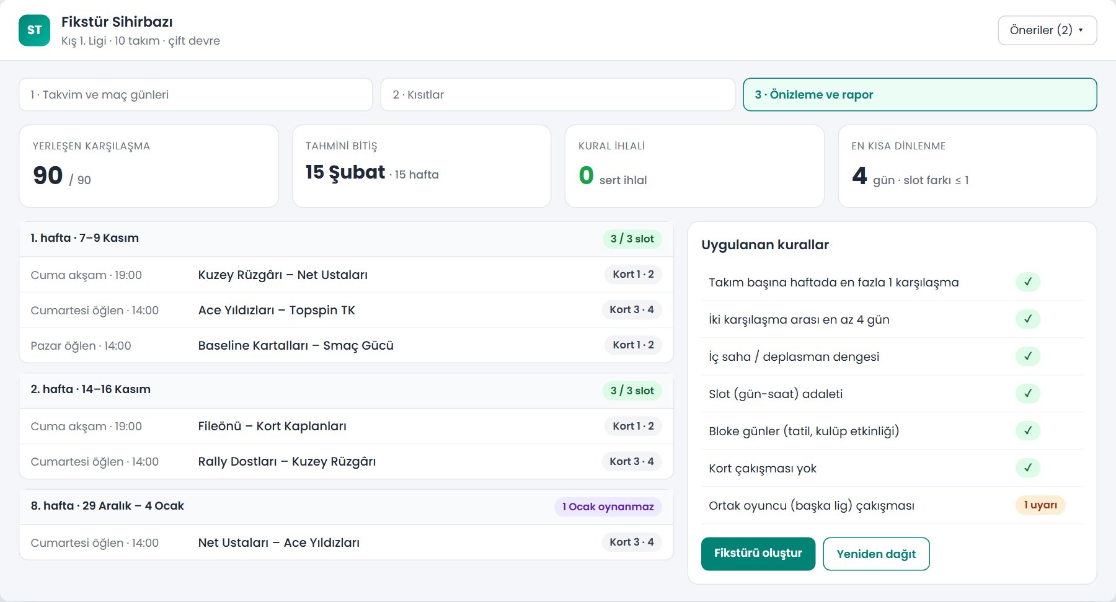Click the ST app logo icon
Screen dimensions: 1116x602
(34, 30)
